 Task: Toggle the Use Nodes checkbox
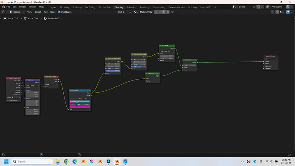pos(59,12)
